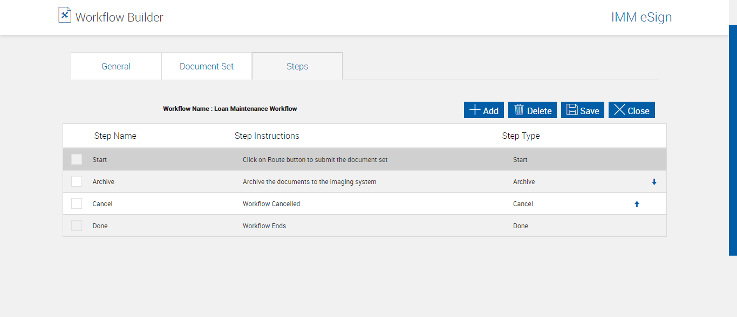
Task: Check the Start step checkbox
Action: [x=77, y=159]
